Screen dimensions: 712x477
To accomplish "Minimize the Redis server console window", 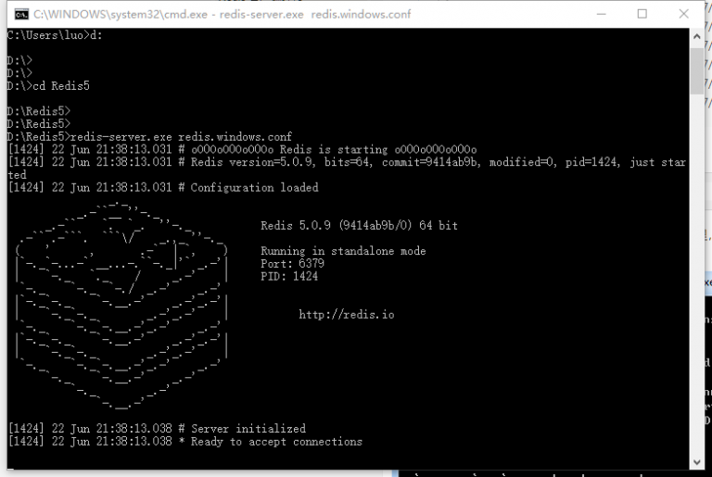I will coord(598,14).
